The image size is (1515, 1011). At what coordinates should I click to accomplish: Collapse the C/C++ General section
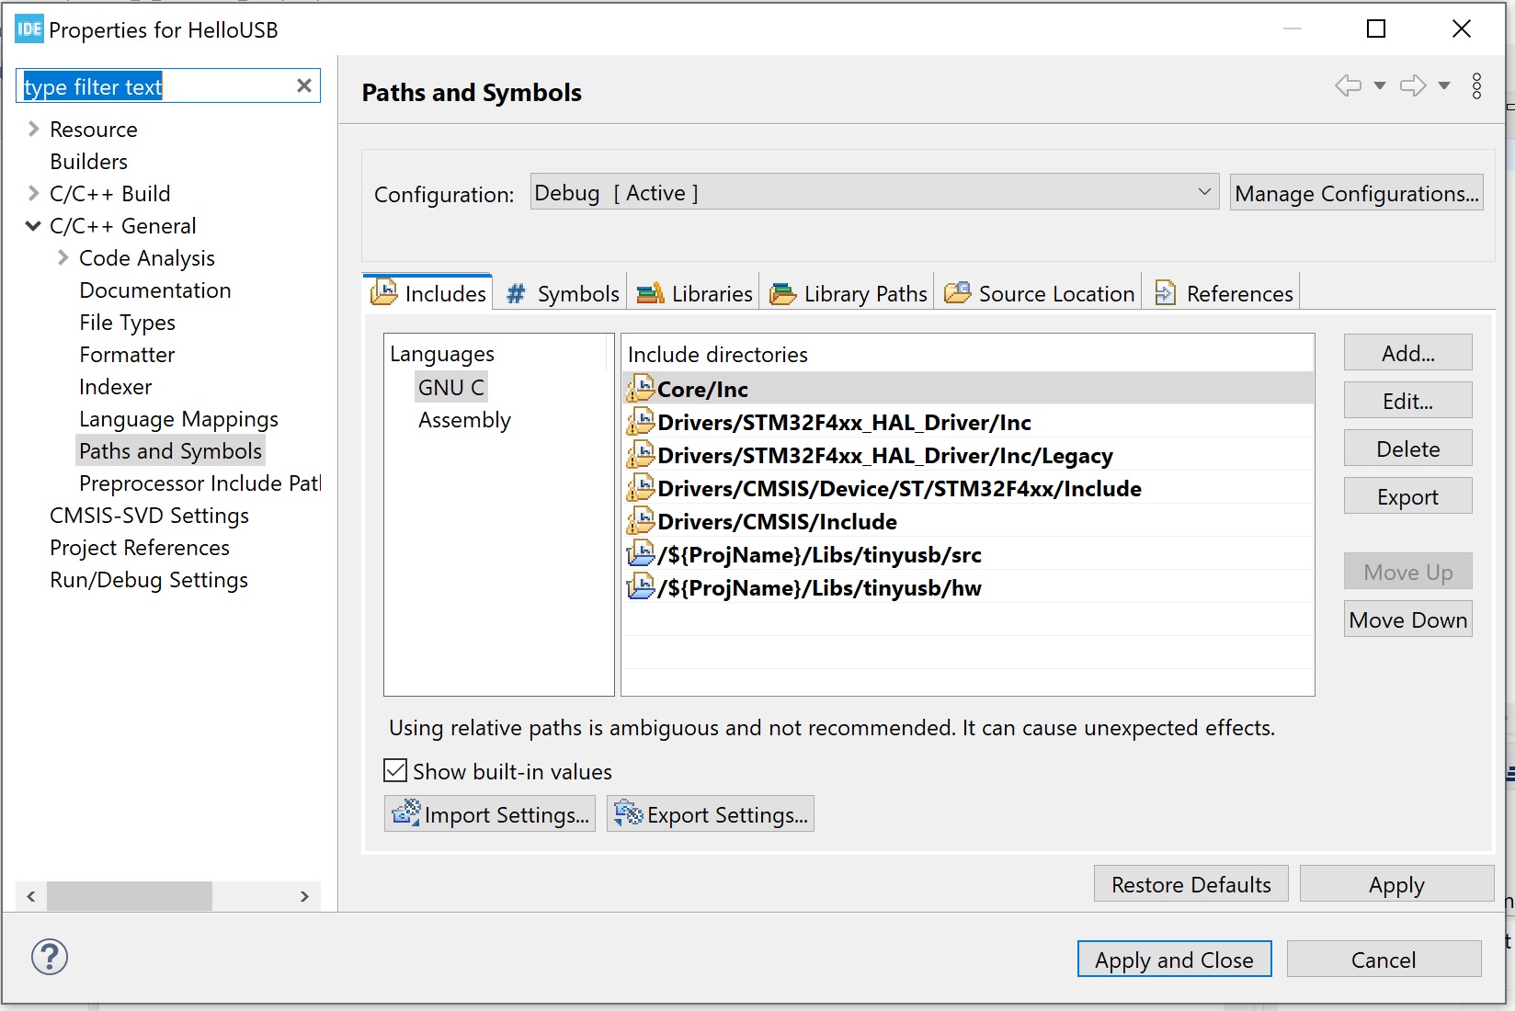point(33,225)
